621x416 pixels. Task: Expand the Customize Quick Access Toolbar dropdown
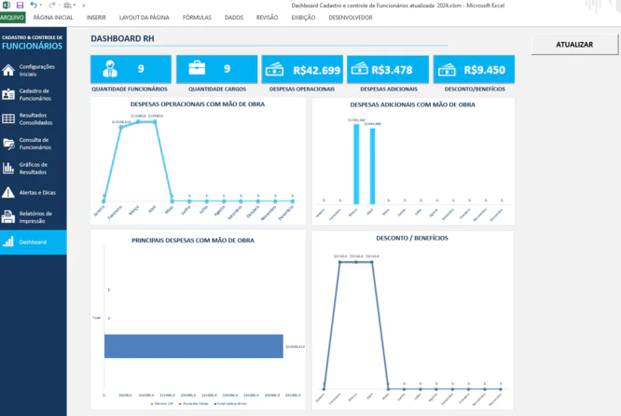click(83, 6)
